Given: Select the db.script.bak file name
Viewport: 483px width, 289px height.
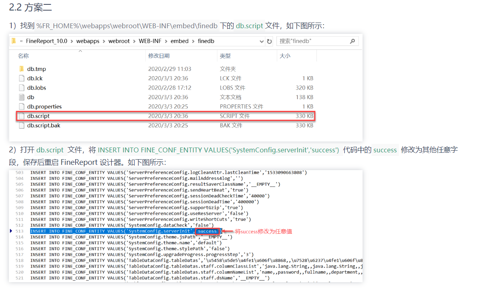Looking at the screenshot, I should (44, 125).
